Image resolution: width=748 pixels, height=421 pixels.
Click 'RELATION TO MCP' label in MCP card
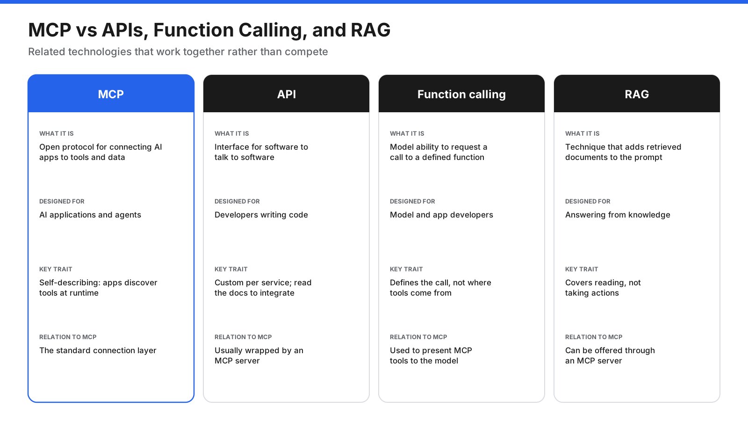[x=68, y=337]
